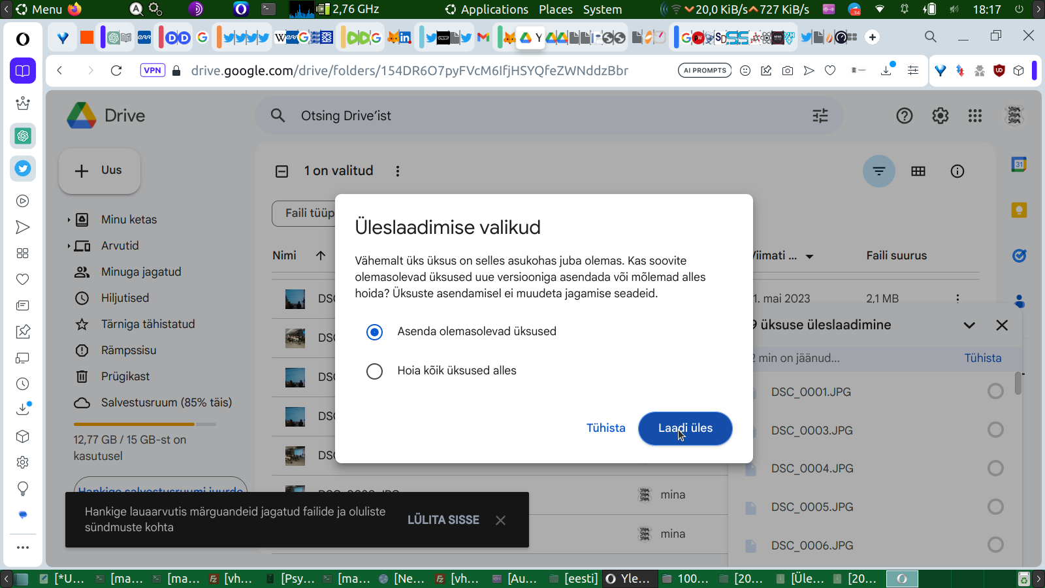The width and height of the screenshot is (1045, 588).
Task: Go back in the browser
Action: pos(59,71)
